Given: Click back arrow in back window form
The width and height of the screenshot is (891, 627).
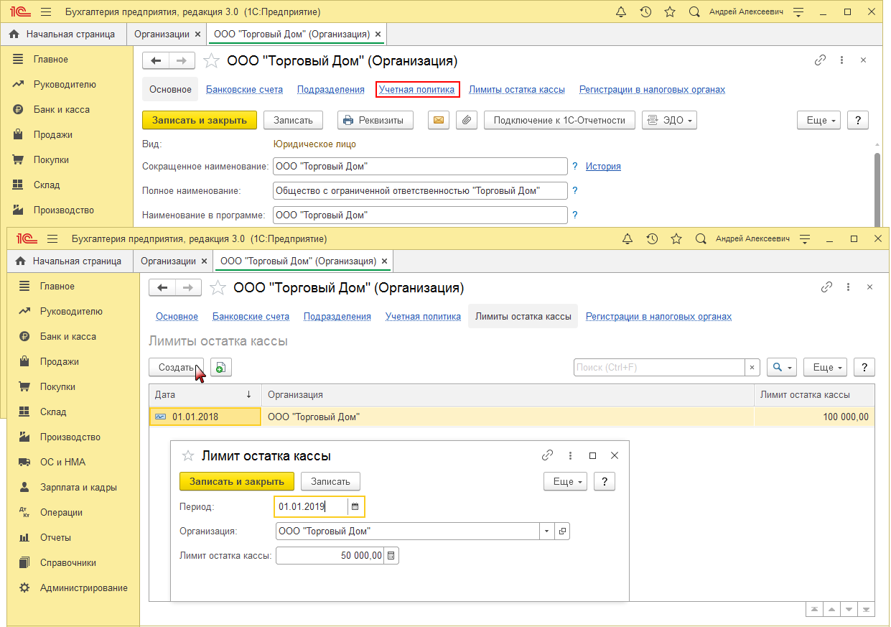Looking at the screenshot, I should click(x=156, y=61).
